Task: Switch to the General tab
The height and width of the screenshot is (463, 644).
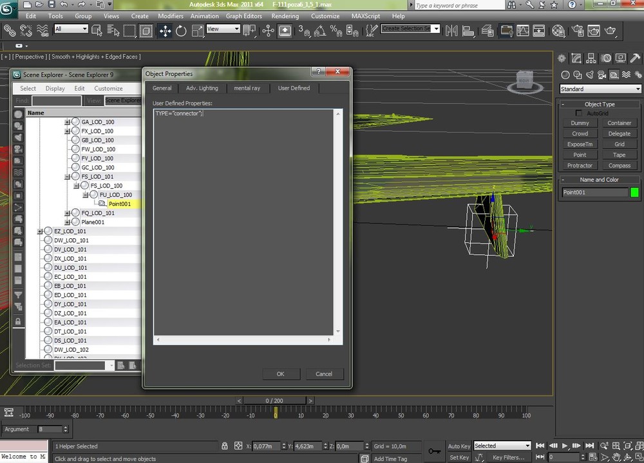Action: coord(162,88)
